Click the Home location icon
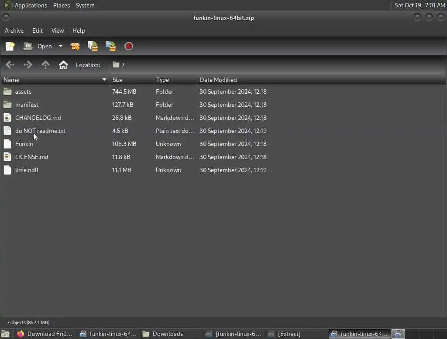Viewport: 447px width, 339px height. click(x=63, y=65)
